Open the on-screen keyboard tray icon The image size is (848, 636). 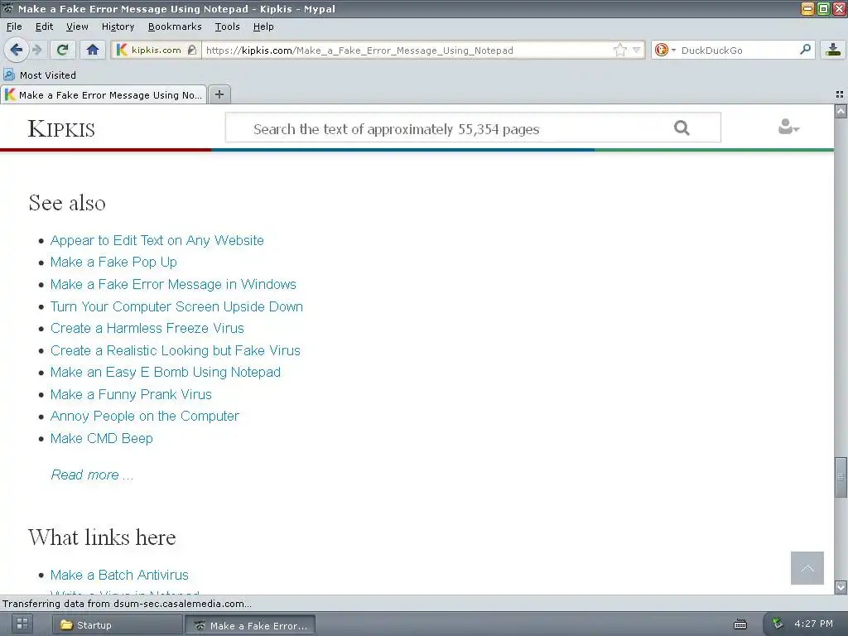pos(740,624)
